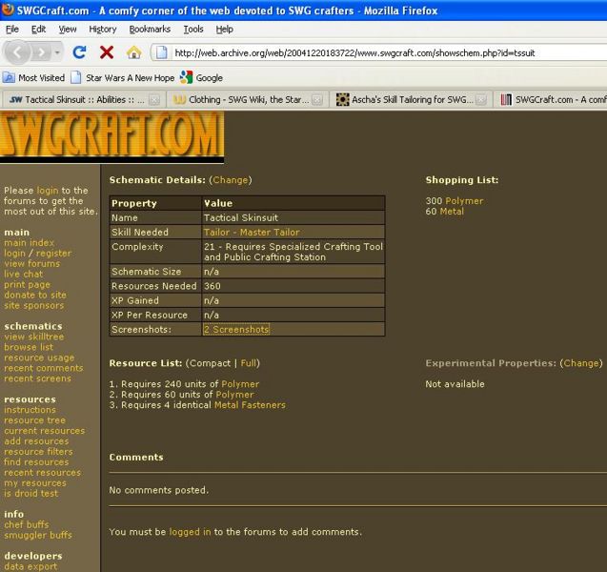Screen dimensions: 607x572
Task: Click the Master Tailor skill link
Action: pos(252,232)
